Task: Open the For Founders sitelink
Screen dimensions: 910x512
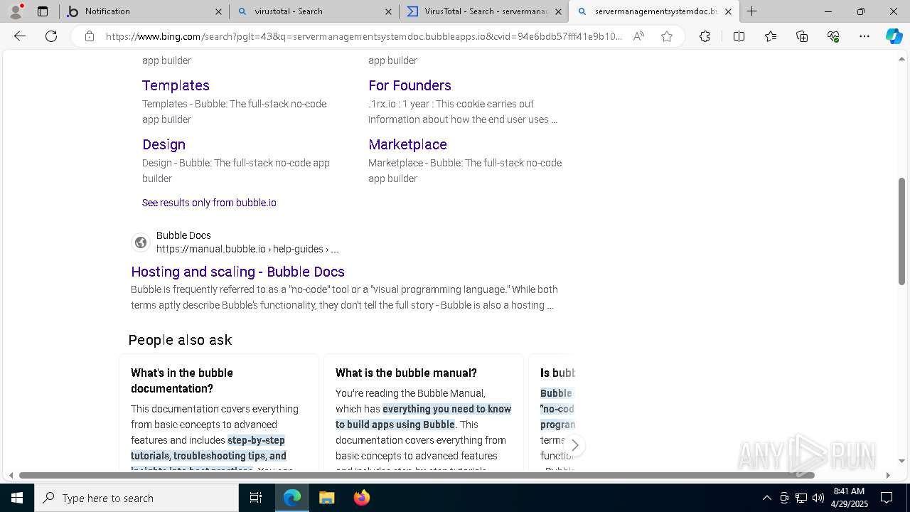Action: click(x=409, y=85)
